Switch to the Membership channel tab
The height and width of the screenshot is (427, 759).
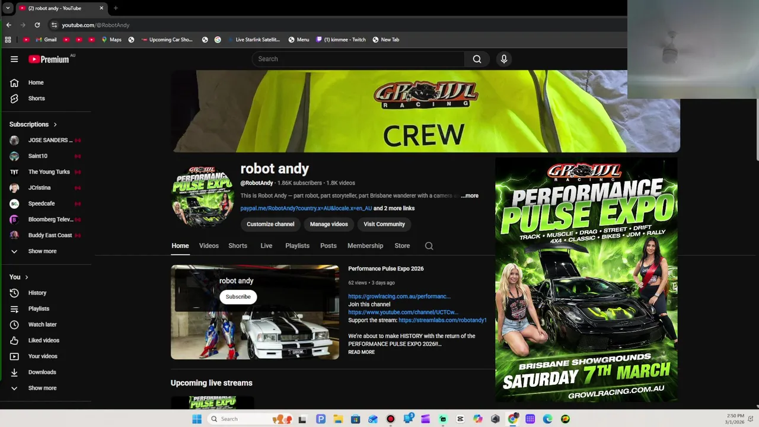[365, 246]
